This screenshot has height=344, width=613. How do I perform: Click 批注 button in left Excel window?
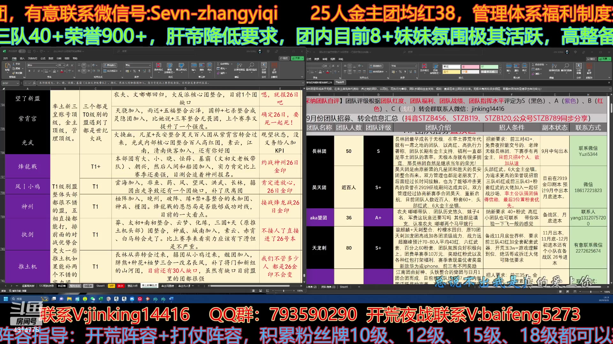coord(284,58)
